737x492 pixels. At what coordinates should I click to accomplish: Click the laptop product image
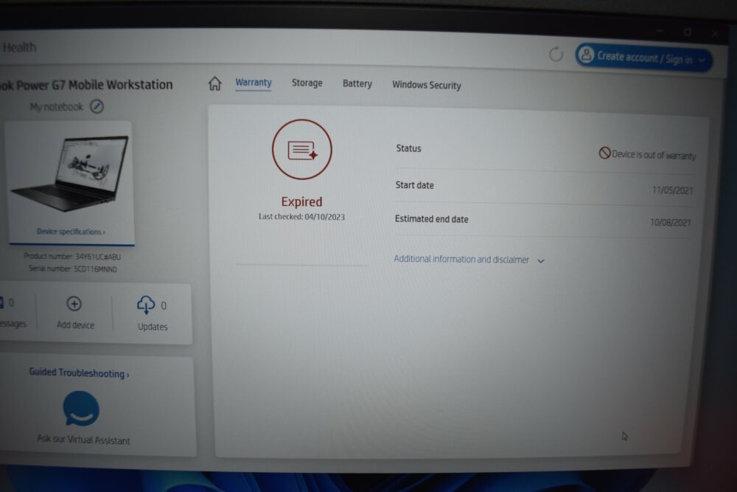(x=71, y=173)
